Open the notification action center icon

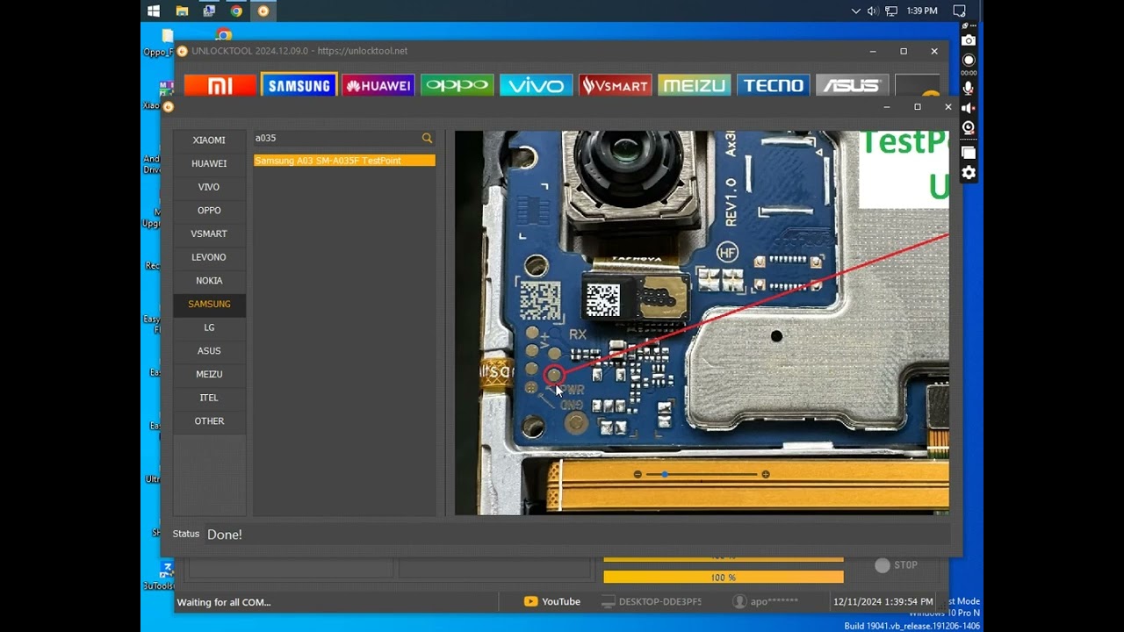point(960,11)
